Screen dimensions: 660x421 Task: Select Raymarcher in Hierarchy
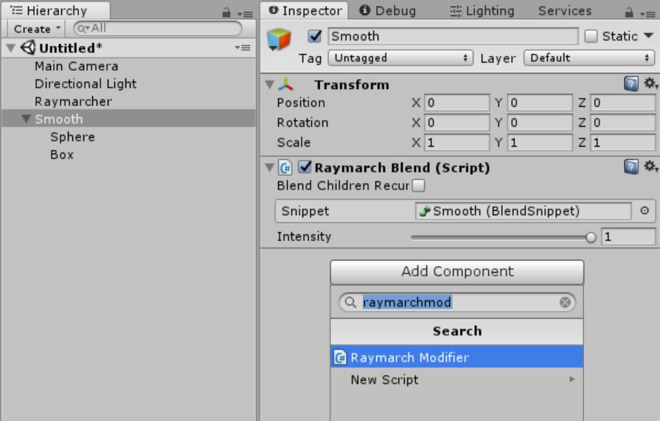[x=128, y=102]
